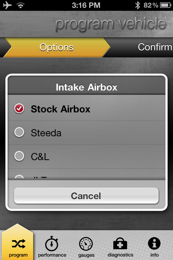Tap the airplane mode status icon

(x=8, y=5)
